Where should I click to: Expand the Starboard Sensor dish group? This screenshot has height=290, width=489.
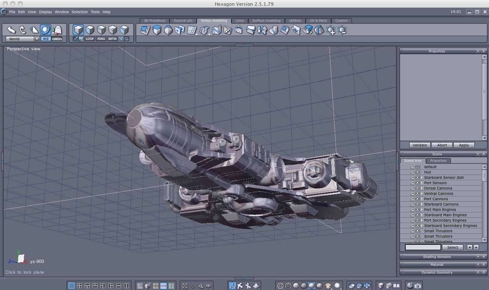422,177
